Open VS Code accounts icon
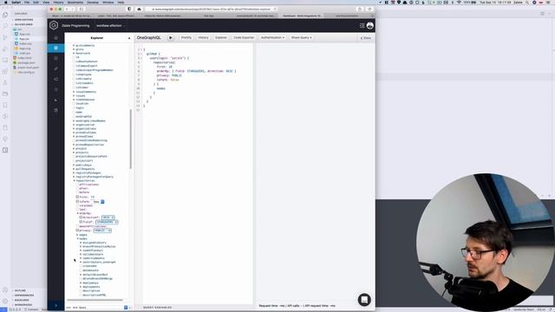Viewport: 555px width, 312px height. (5, 289)
